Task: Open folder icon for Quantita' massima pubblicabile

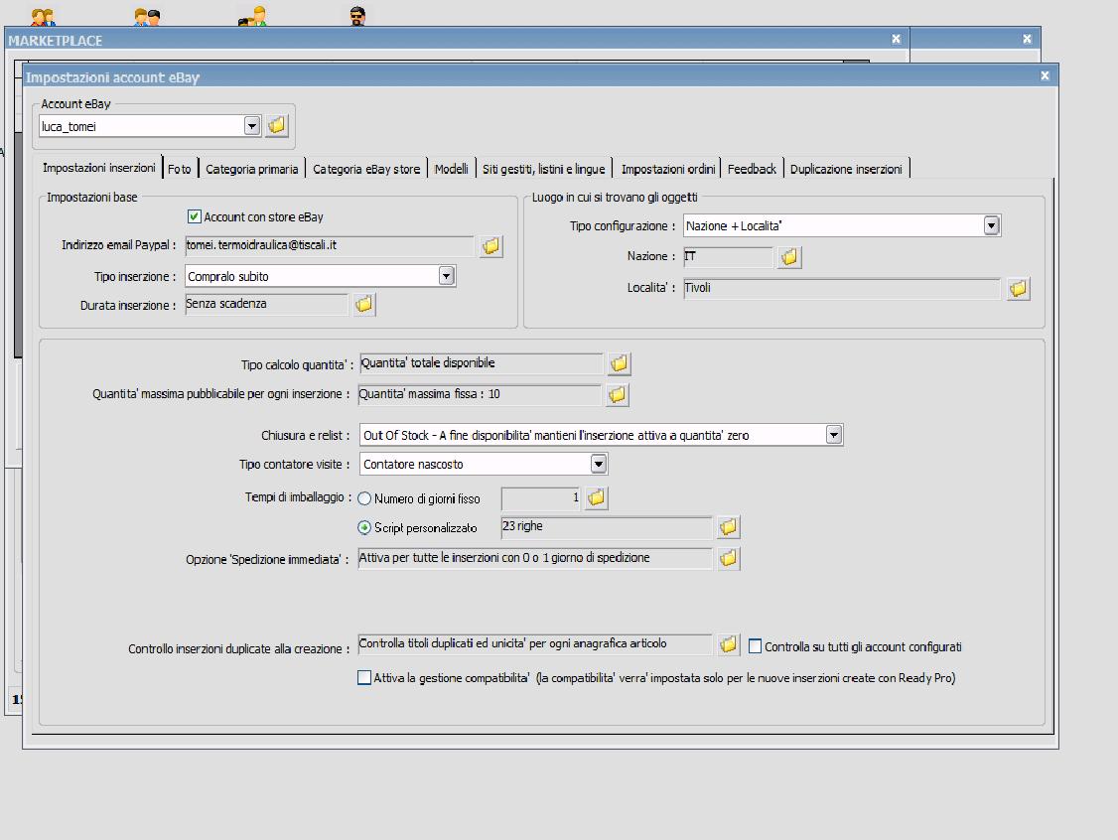Action: [x=618, y=394]
